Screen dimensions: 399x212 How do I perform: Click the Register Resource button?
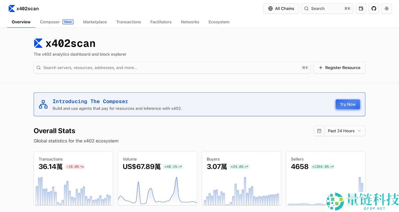[339, 68]
